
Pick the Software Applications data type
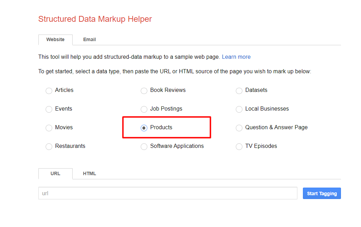click(144, 147)
